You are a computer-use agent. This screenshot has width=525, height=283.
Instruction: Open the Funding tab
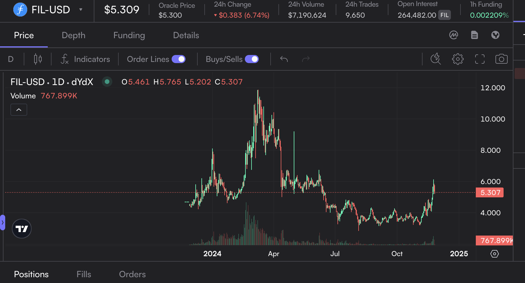129,35
